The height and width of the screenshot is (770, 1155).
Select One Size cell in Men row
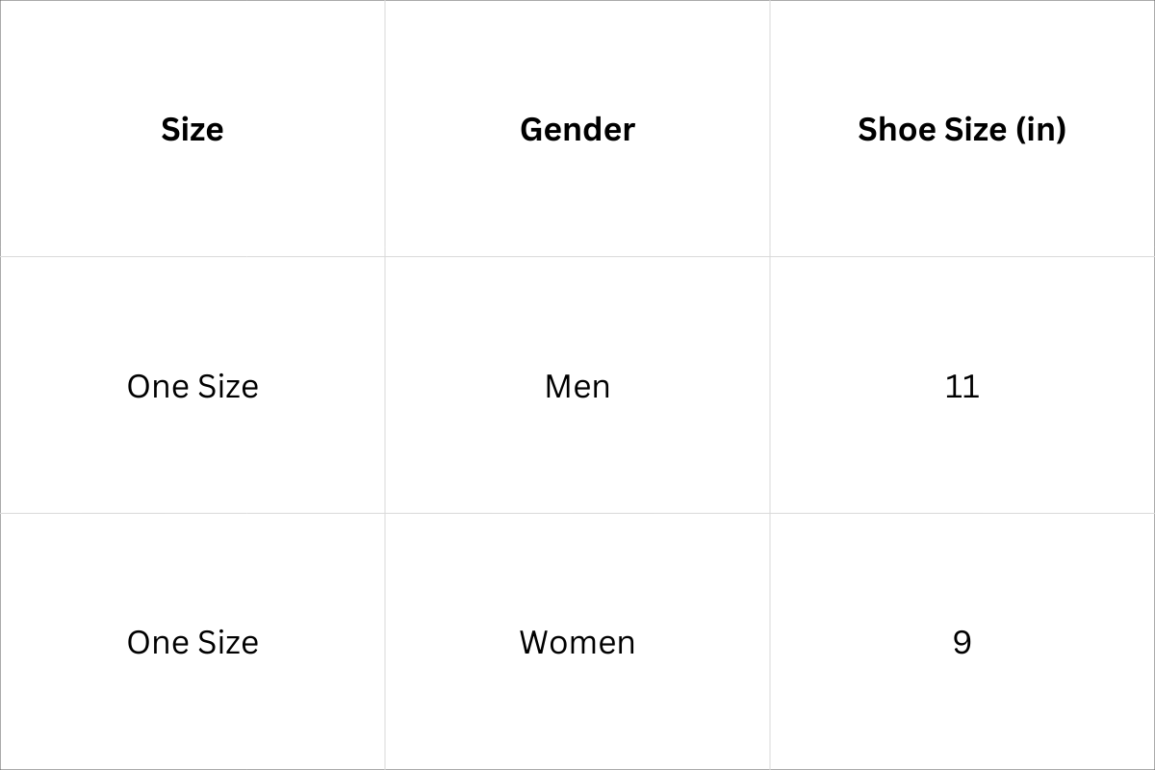tap(192, 386)
